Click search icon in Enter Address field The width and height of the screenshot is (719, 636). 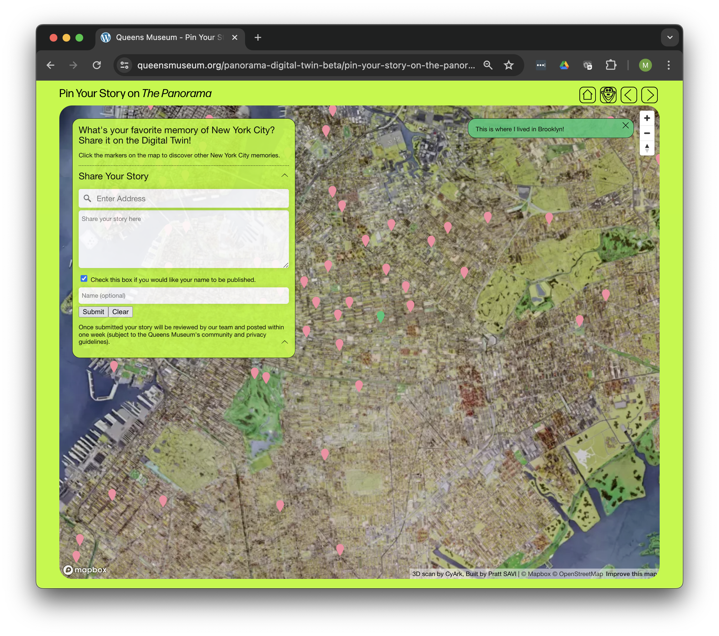coord(87,198)
